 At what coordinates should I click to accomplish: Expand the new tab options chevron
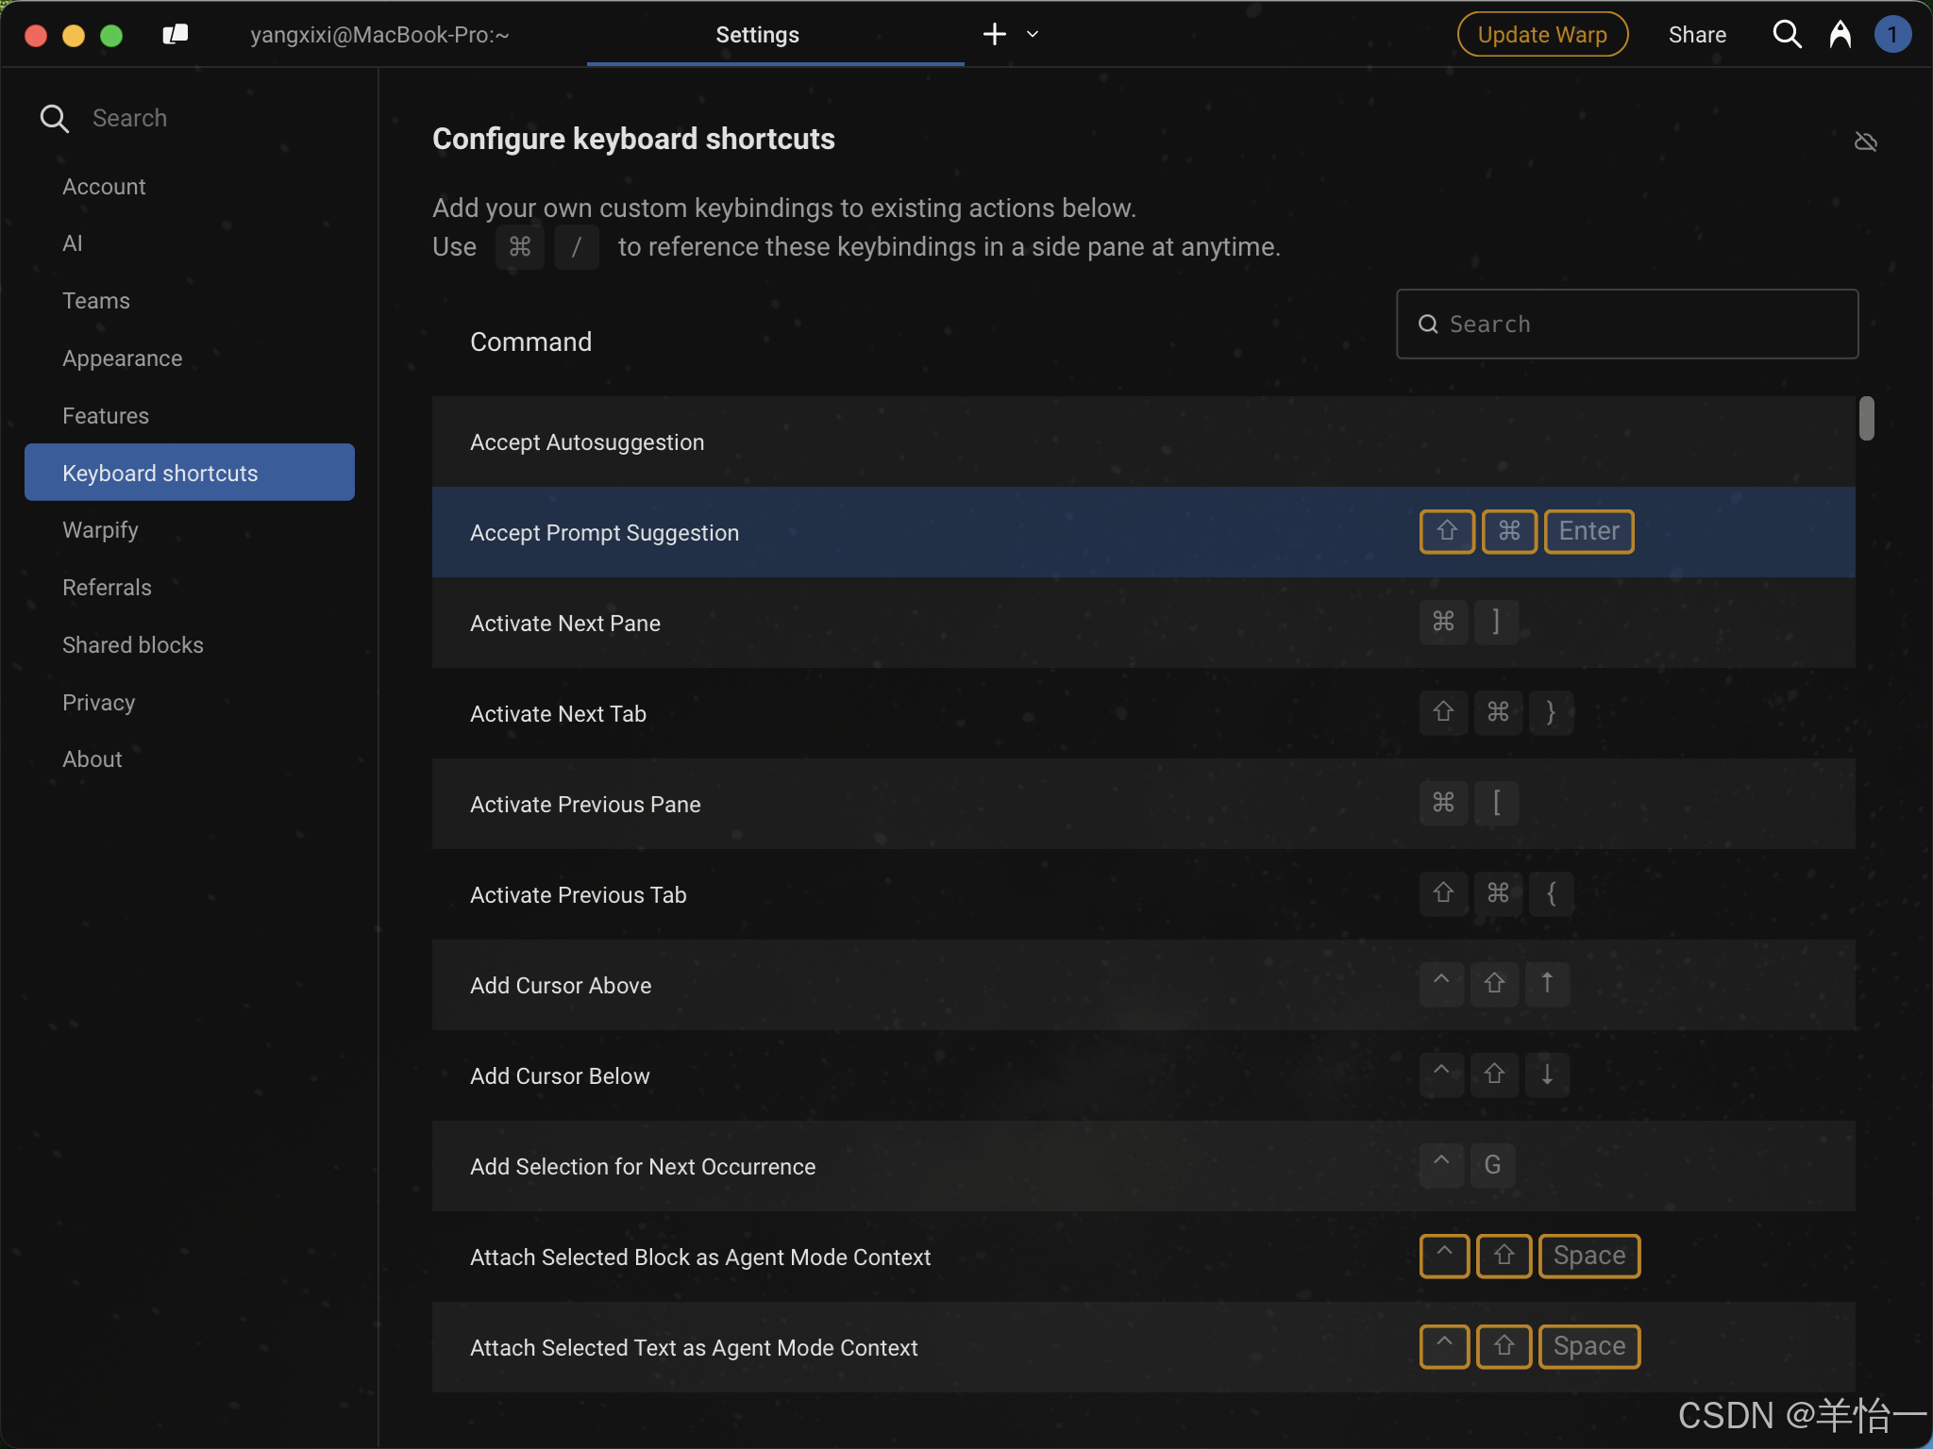point(1033,35)
